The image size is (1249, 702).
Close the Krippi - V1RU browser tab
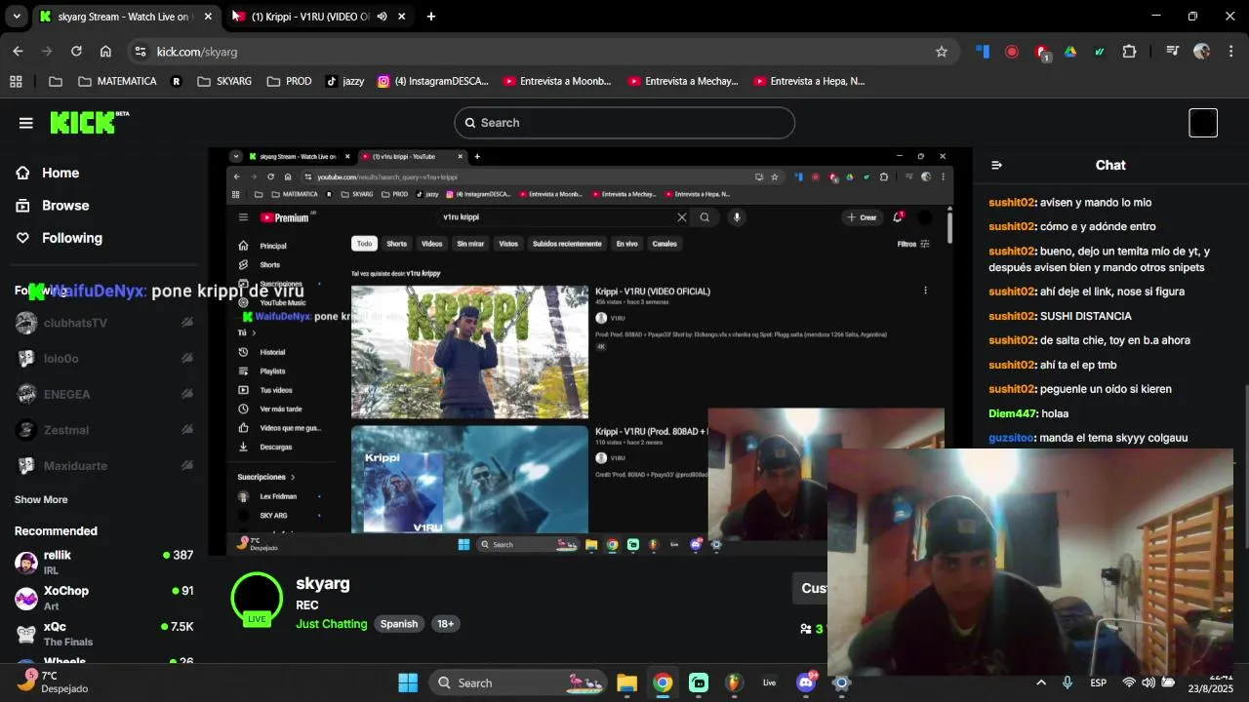click(x=401, y=17)
